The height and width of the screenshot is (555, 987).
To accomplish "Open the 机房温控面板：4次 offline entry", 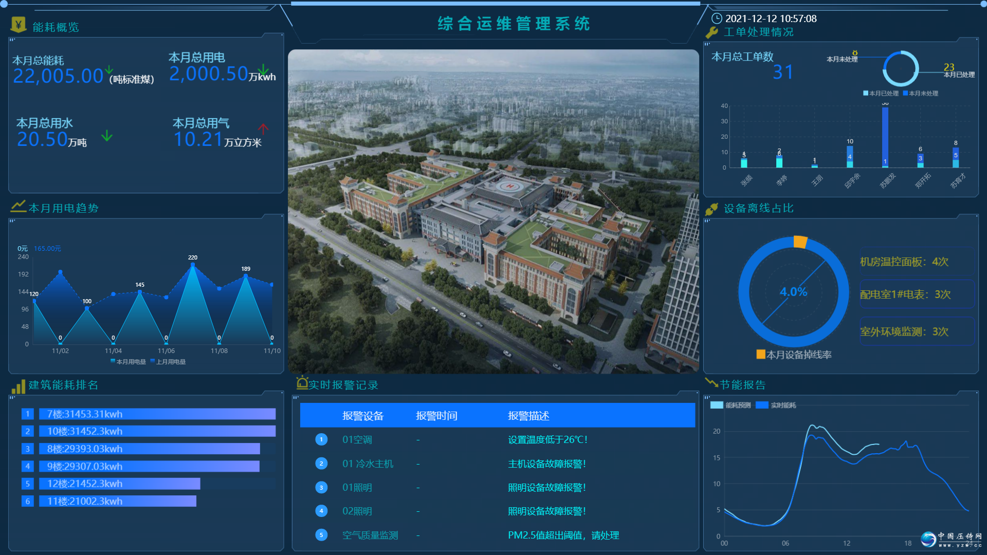I will point(917,262).
